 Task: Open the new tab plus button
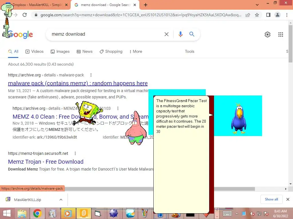(146, 5)
